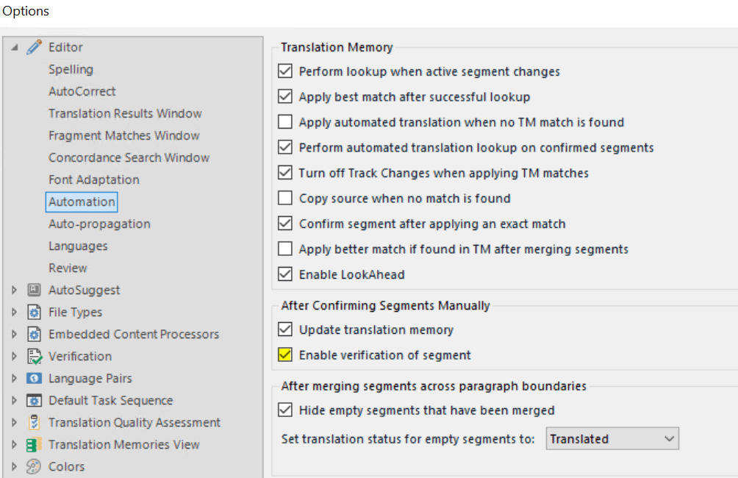738x478 pixels.
Task: Expand the Embedded Content Processors node
Action: [x=14, y=334]
